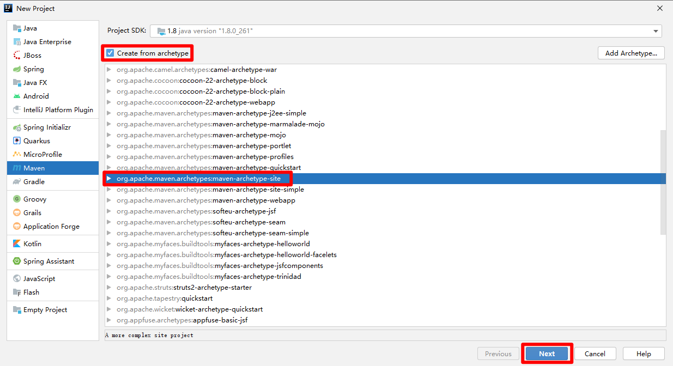Image resolution: width=673 pixels, height=366 pixels.
Task: Select Gradle project type
Action: tap(53, 182)
